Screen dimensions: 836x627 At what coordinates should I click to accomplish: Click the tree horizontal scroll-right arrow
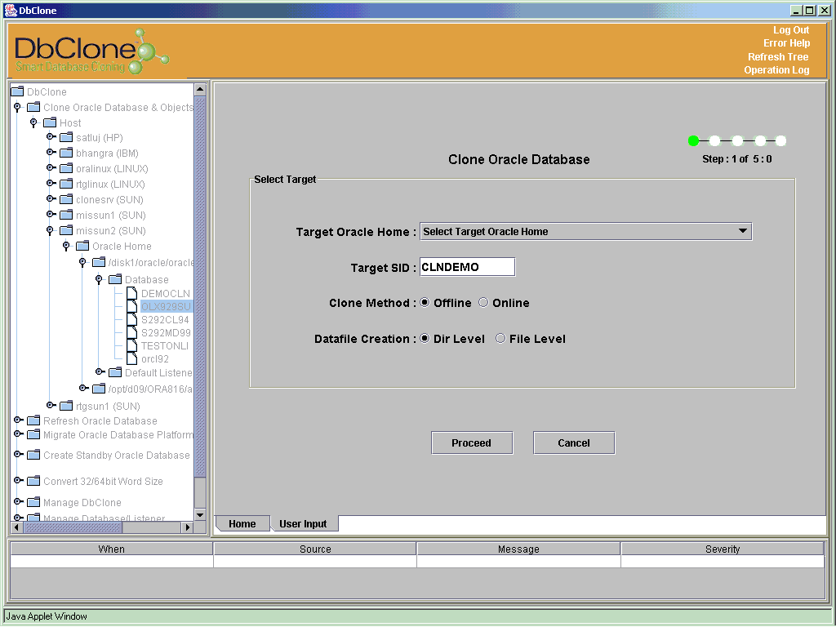click(x=187, y=527)
